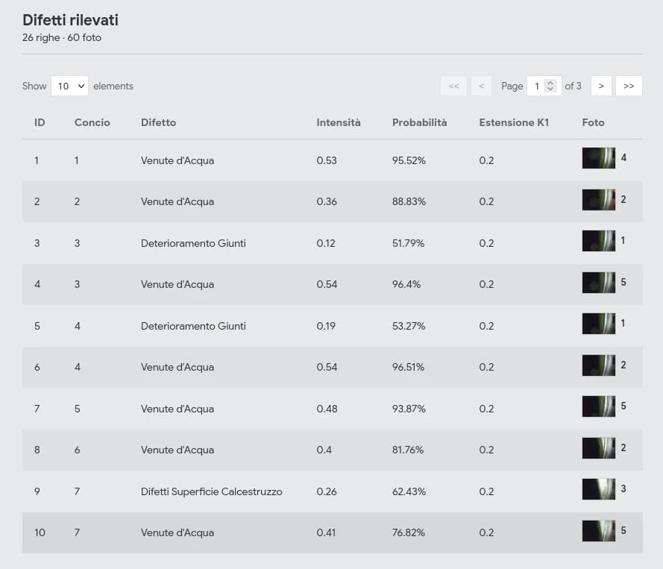Select probability value 88.83%
The width and height of the screenshot is (663, 569).
click(x=409, y=201)
